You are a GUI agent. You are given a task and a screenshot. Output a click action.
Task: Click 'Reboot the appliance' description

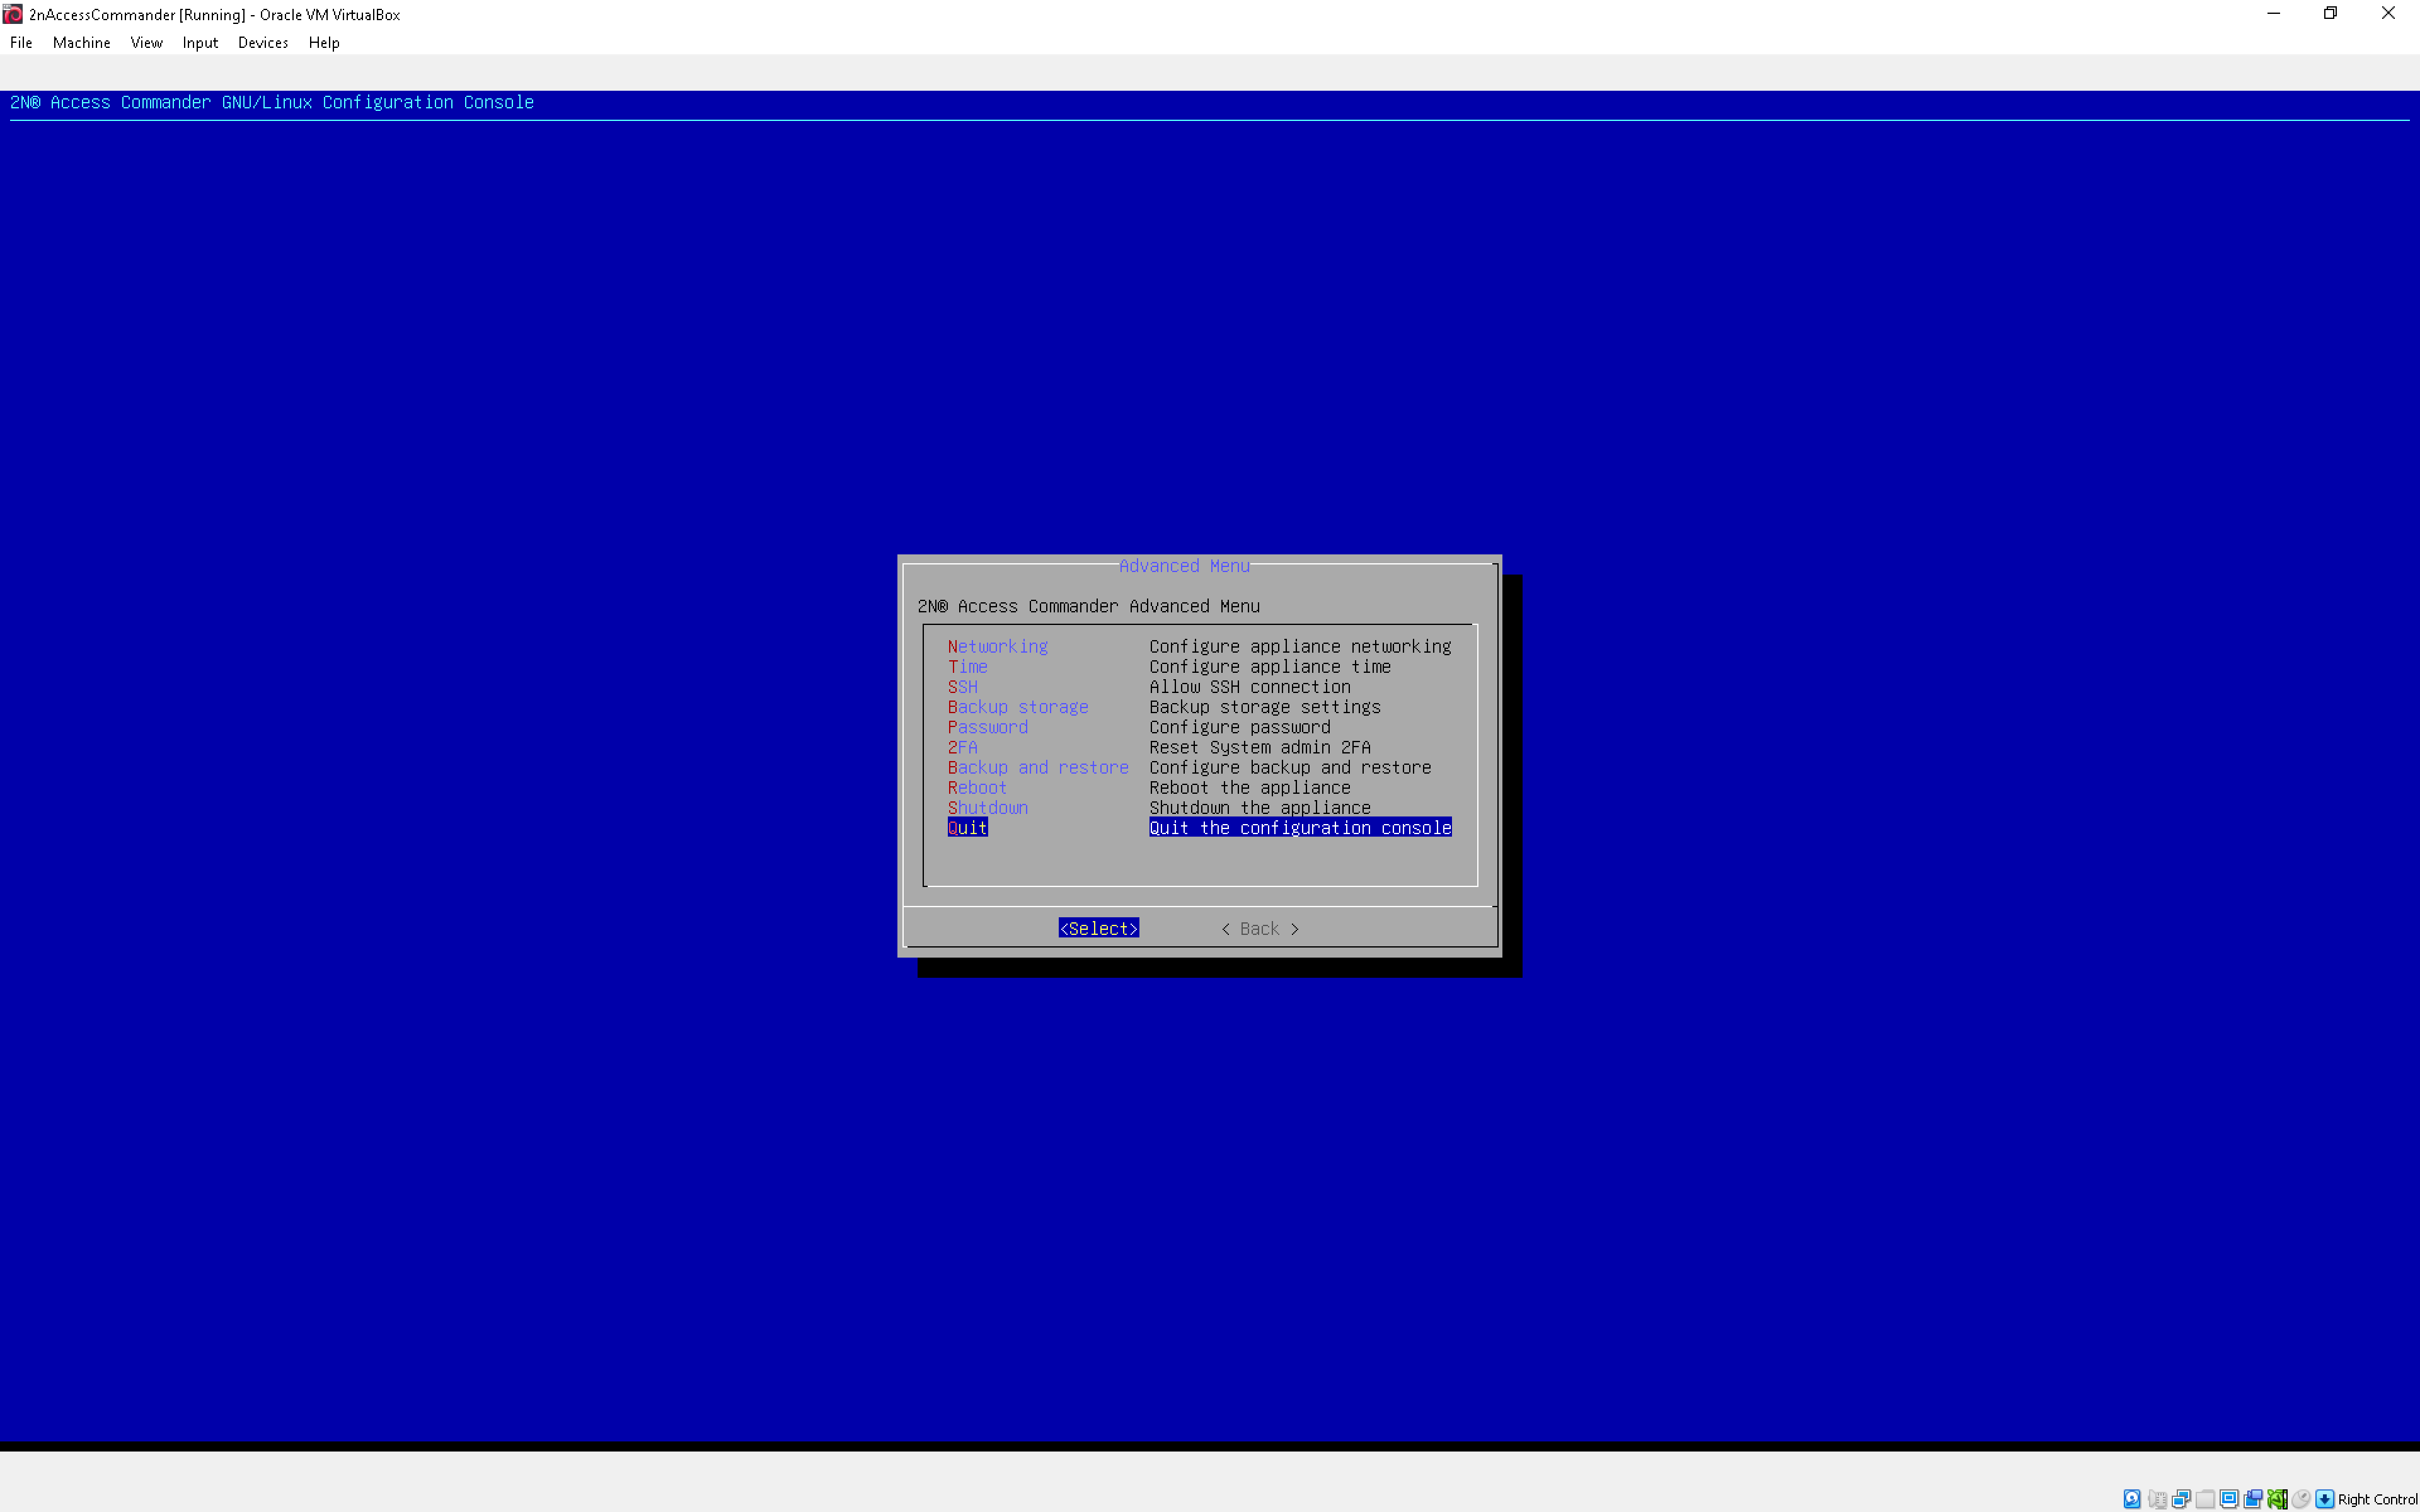[x=1250, y=788]
